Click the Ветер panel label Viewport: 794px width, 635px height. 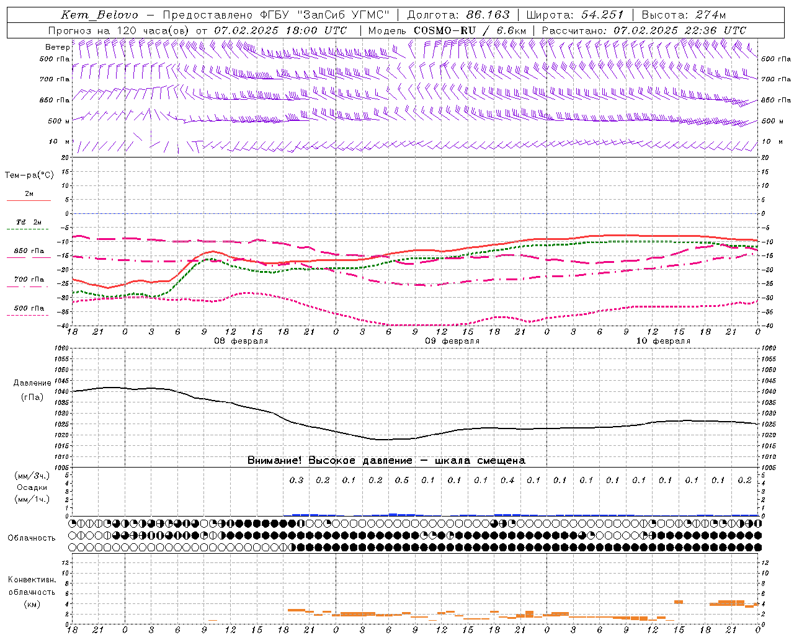(x=57, y=47)
